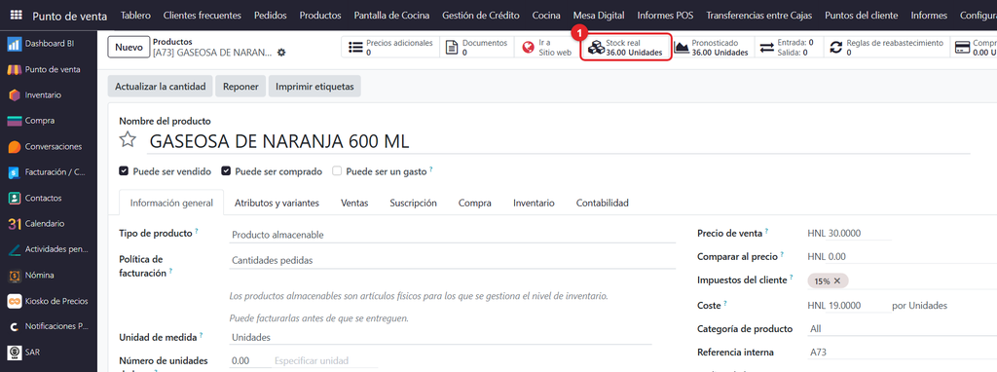Open Conversaciones app icon
The height and width of the screenshot is (372, 997).
click(15, 147)
